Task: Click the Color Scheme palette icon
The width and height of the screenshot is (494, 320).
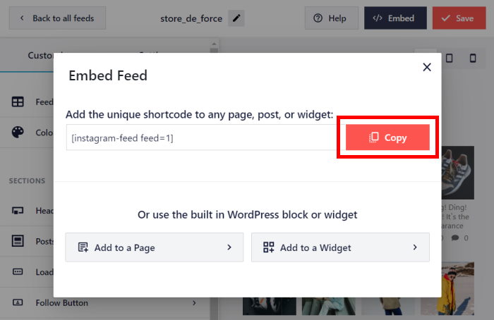Action: [x=18, y=133]
